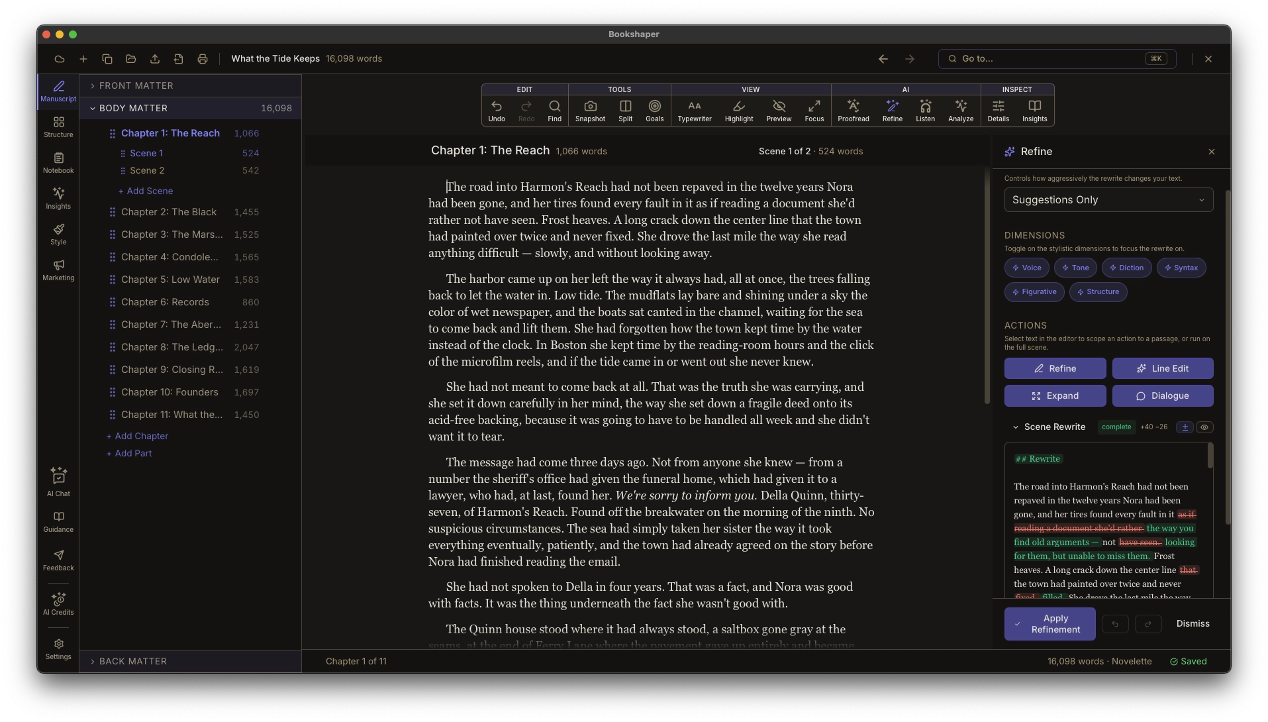Image resolution: width=1268 pixels, height=722 pixels.
Task: Toggle the Figurative dimension chip
Action: point(1034,291)
